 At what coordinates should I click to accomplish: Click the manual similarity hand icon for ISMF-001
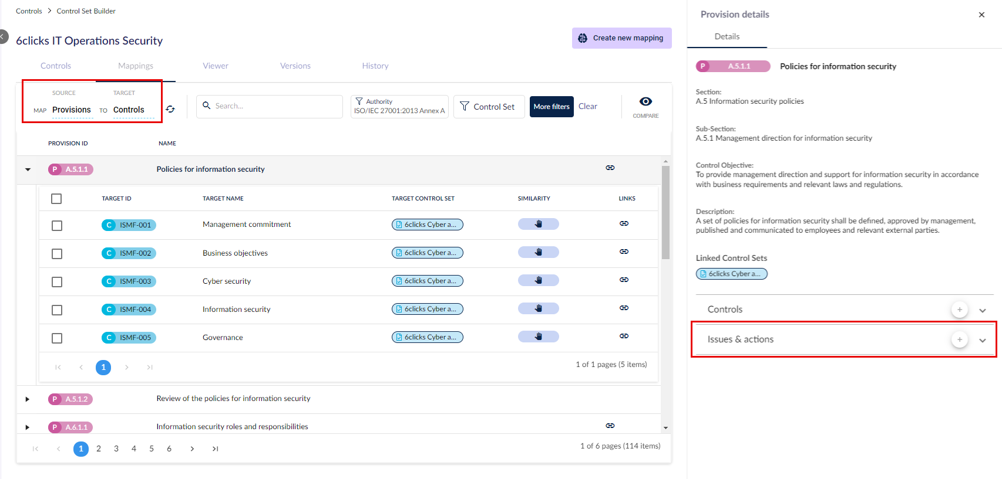(x=539, y=224)
